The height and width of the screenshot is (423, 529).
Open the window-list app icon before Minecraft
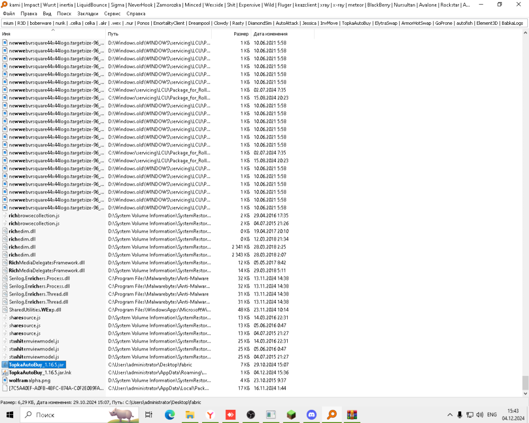pyautogui.click(x=271, y=415)
